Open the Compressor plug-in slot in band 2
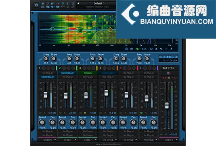 pos(67,73)
